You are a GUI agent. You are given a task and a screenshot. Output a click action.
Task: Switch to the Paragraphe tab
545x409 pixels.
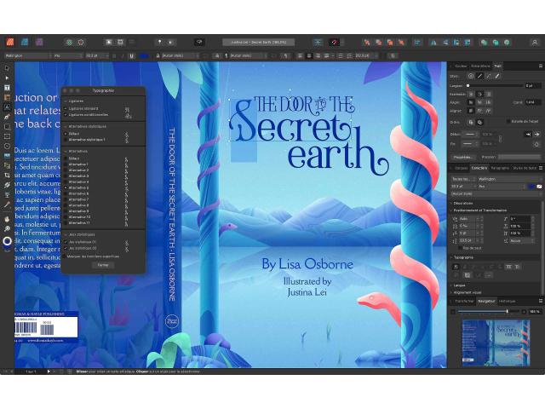(502, 168)
